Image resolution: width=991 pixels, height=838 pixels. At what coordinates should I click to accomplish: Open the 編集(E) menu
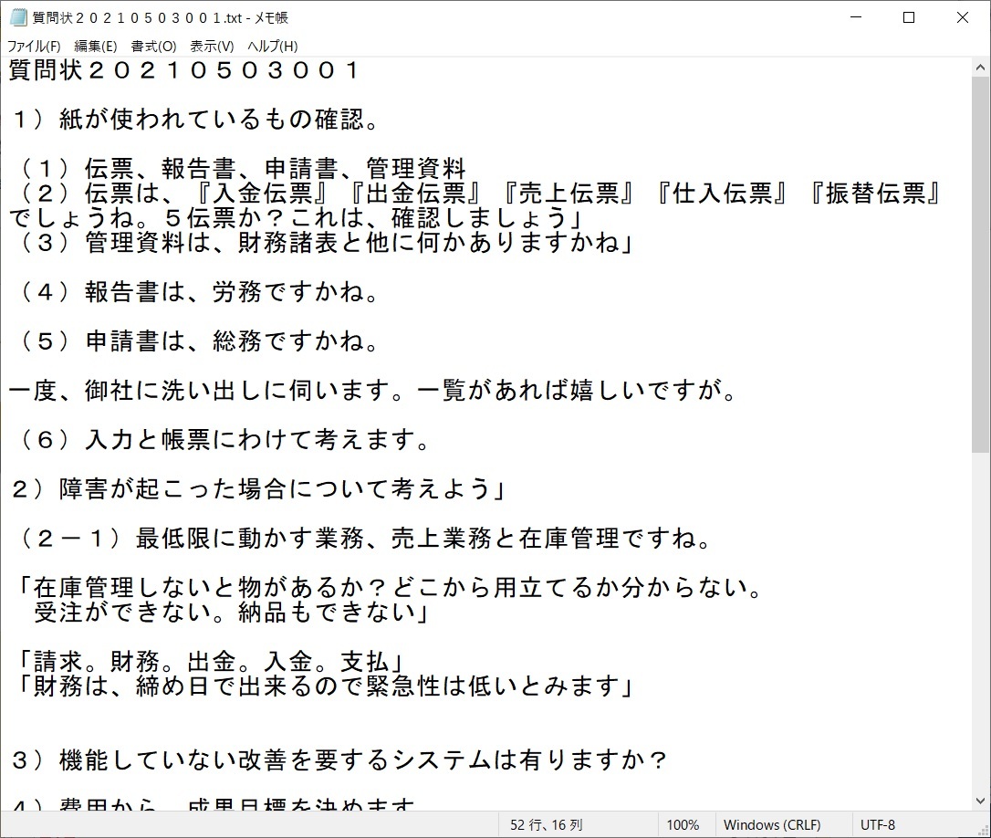coord(95,47)
